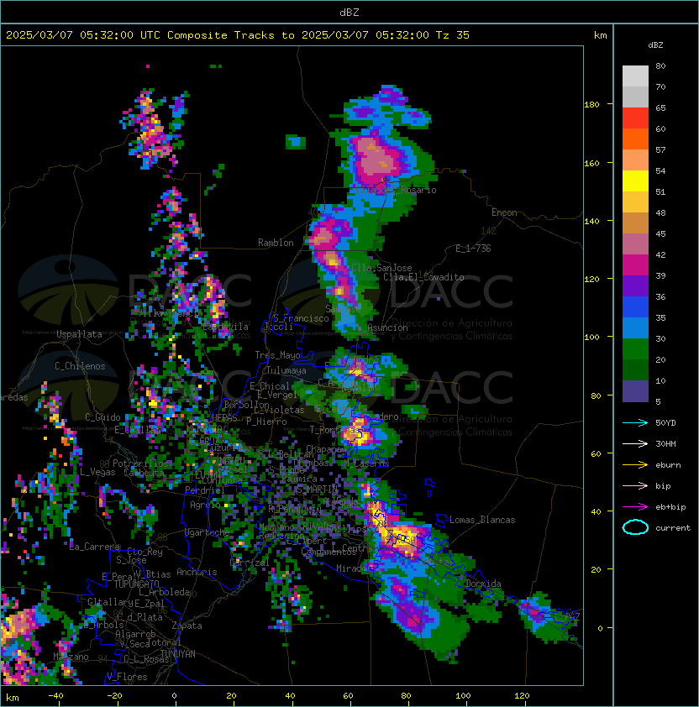Click the 'Agrelo' map label

point(205,505)
